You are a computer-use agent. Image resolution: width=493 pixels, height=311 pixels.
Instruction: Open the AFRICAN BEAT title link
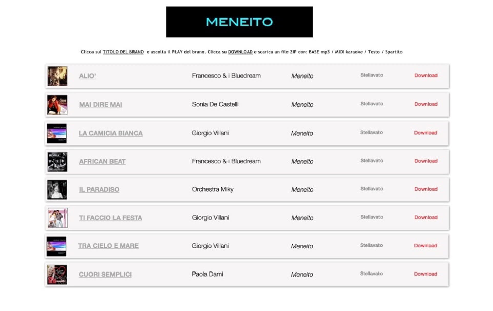pyautogui.click(x=102, y=162)
